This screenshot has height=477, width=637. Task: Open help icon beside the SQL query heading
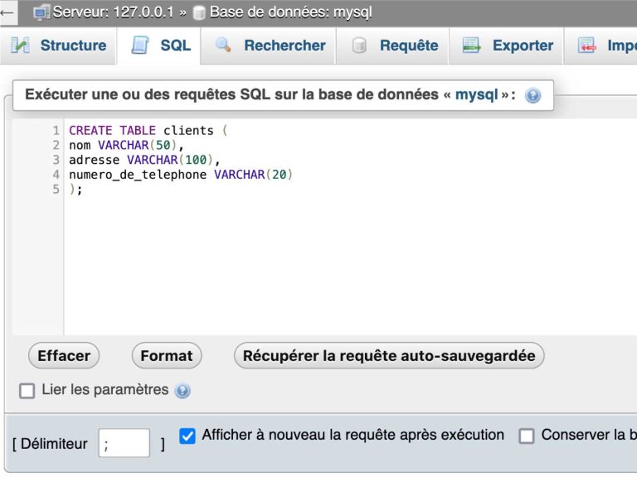533,95
